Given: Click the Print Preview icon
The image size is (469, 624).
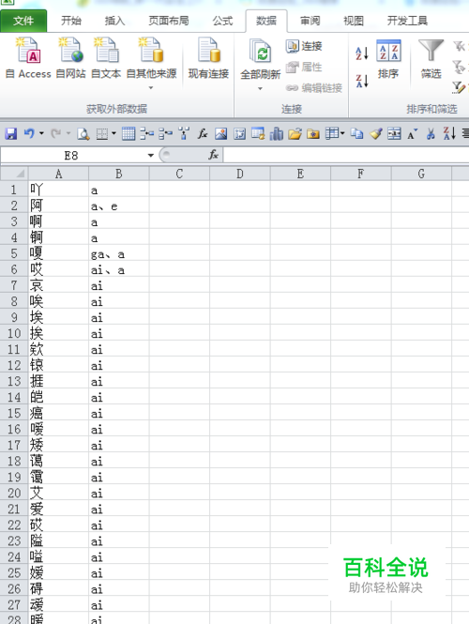Looking at the screenshot, I should 83,133.
